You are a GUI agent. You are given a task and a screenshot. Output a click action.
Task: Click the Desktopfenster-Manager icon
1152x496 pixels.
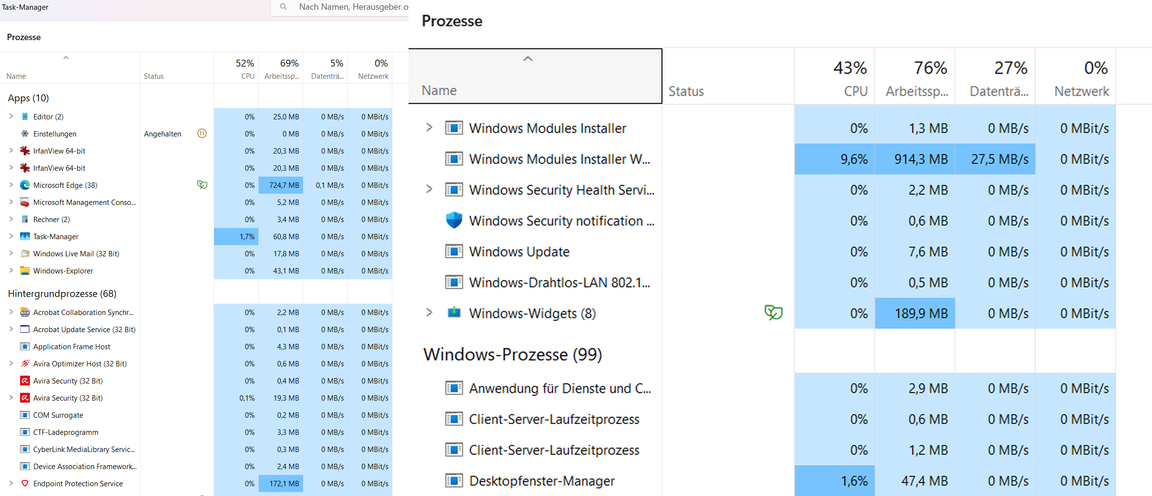point(454,481)
